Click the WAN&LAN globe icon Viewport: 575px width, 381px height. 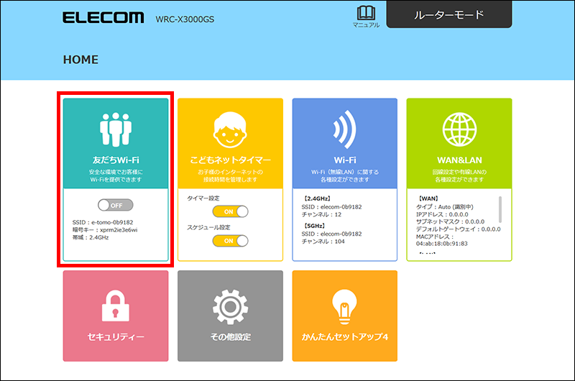click(x=459, y=129)
